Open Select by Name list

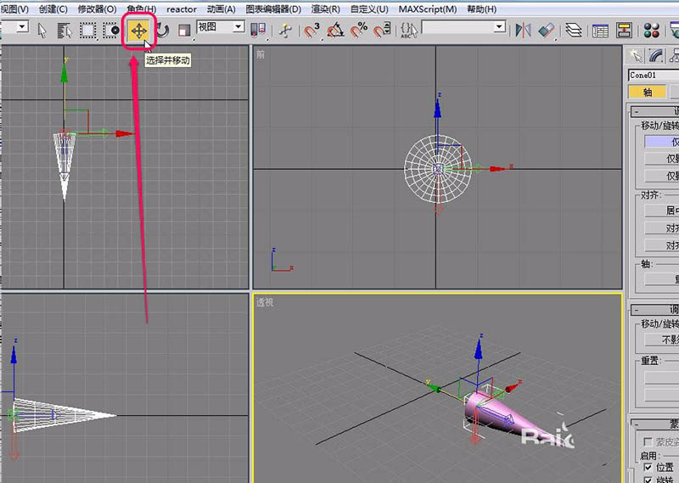click(x=65, y=31)
